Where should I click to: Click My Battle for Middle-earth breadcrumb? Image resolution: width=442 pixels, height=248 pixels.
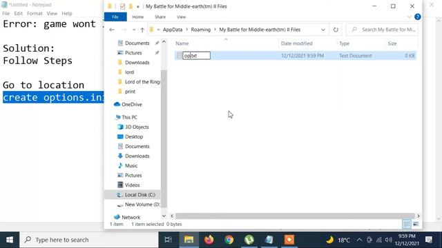click(x=260, y=30)
